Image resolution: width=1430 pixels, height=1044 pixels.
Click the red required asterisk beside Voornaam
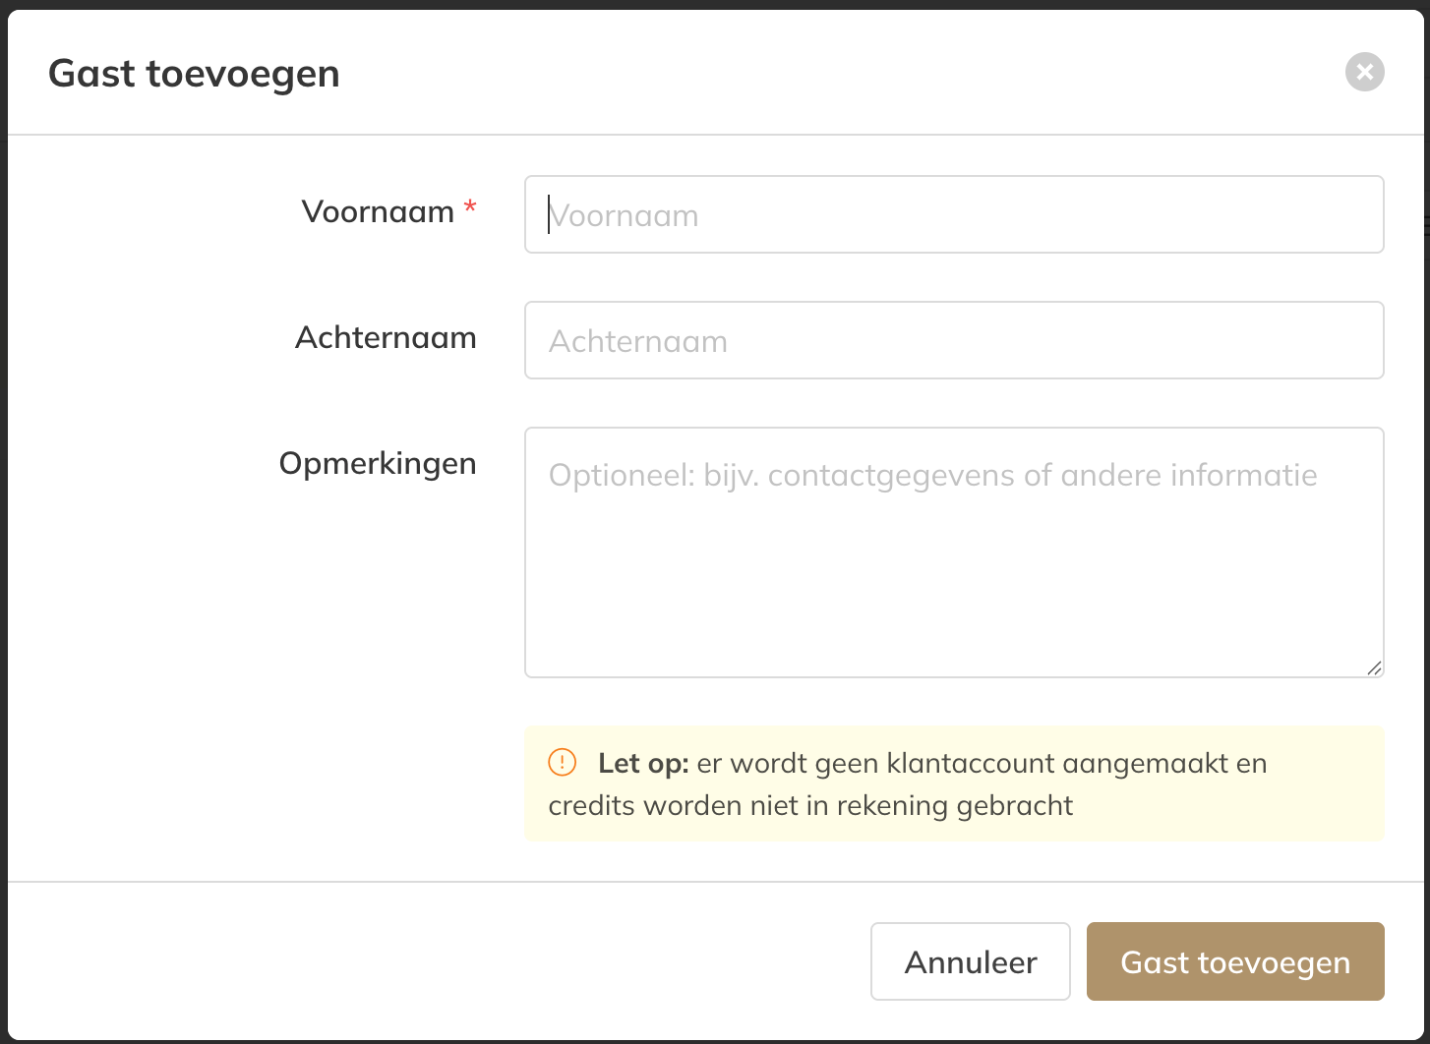click(x=470, y=208)
